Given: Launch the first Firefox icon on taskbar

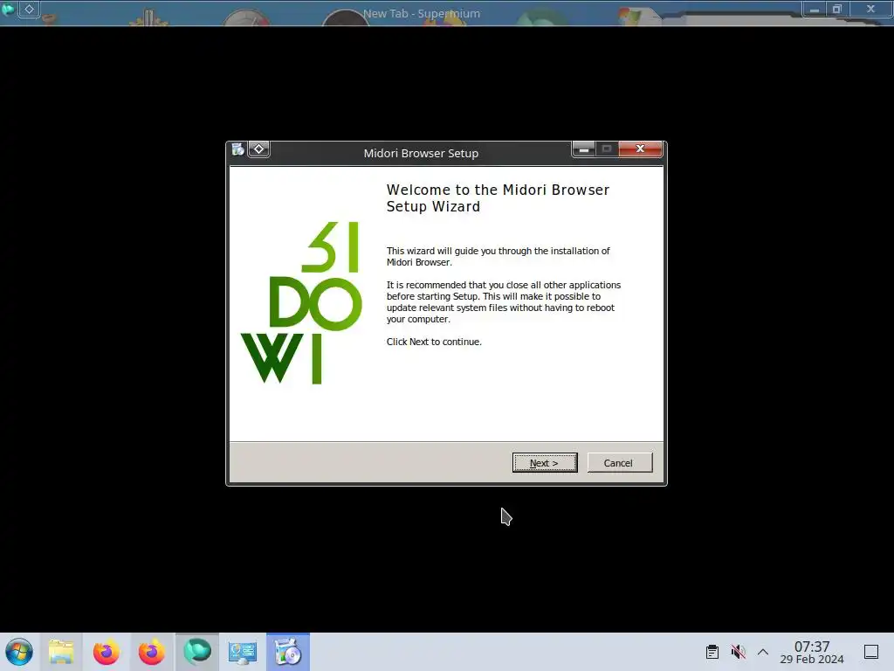Looking at the screenshot, I should (x=106, y=652).
